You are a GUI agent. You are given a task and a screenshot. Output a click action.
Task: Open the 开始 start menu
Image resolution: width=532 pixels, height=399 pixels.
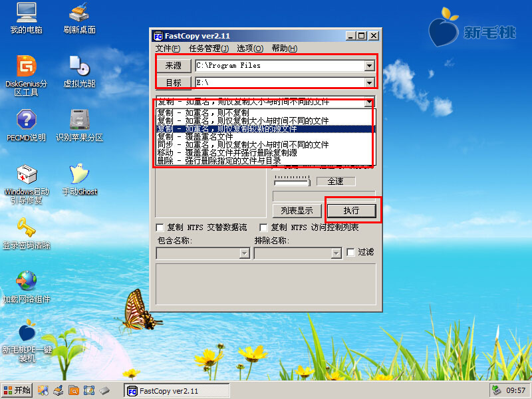(x=17, y=390)
